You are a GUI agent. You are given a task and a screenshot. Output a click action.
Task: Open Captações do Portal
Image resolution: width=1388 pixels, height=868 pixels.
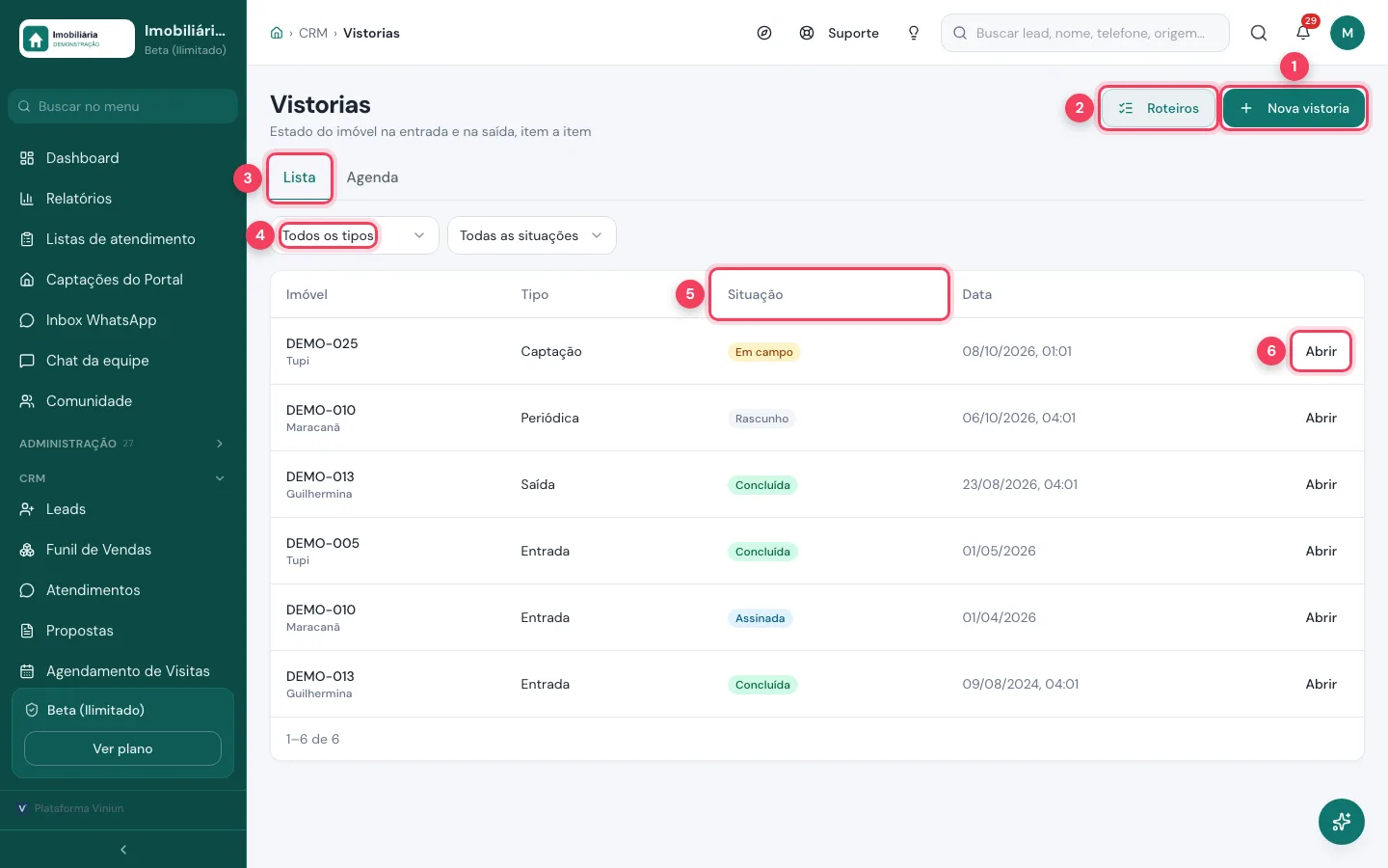point(123,280)
